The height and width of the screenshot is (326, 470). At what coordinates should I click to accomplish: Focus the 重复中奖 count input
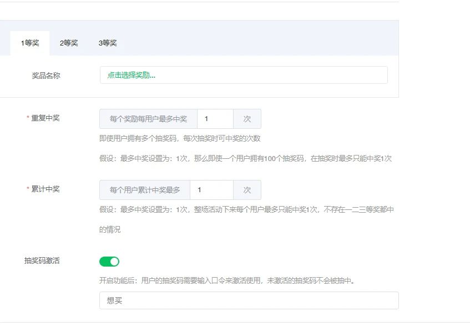click(x=215, y=119)
